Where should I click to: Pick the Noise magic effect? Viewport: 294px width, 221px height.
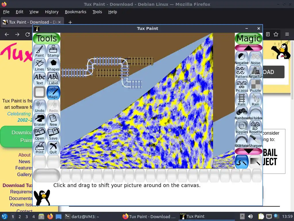pos(255,59)
